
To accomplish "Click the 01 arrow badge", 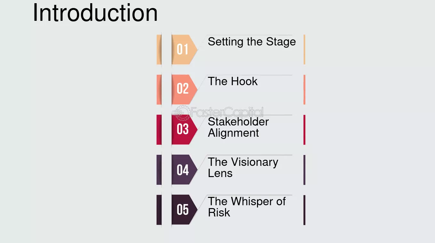I will point(184,50).
